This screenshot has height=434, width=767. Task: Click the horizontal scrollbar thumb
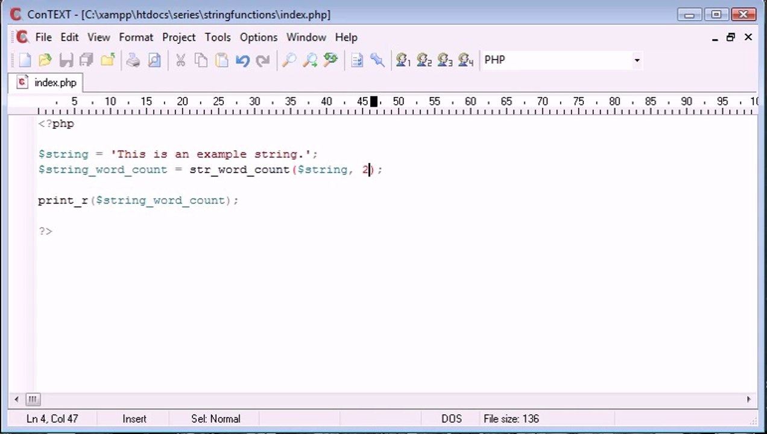(33, 399)
